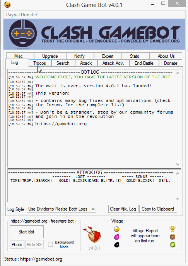Image resolution: width=188 pixels, height=266 pixels.
Task: Click the WELCOME CHIEF green log line
Action: point(103,77)
